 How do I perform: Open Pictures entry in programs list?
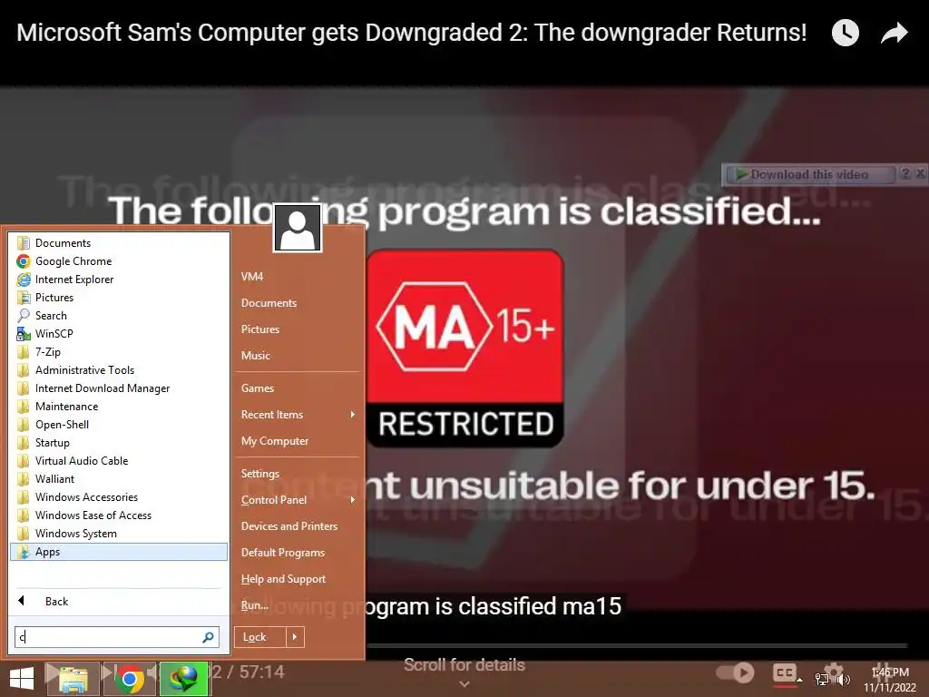click(x=119, y=298)
